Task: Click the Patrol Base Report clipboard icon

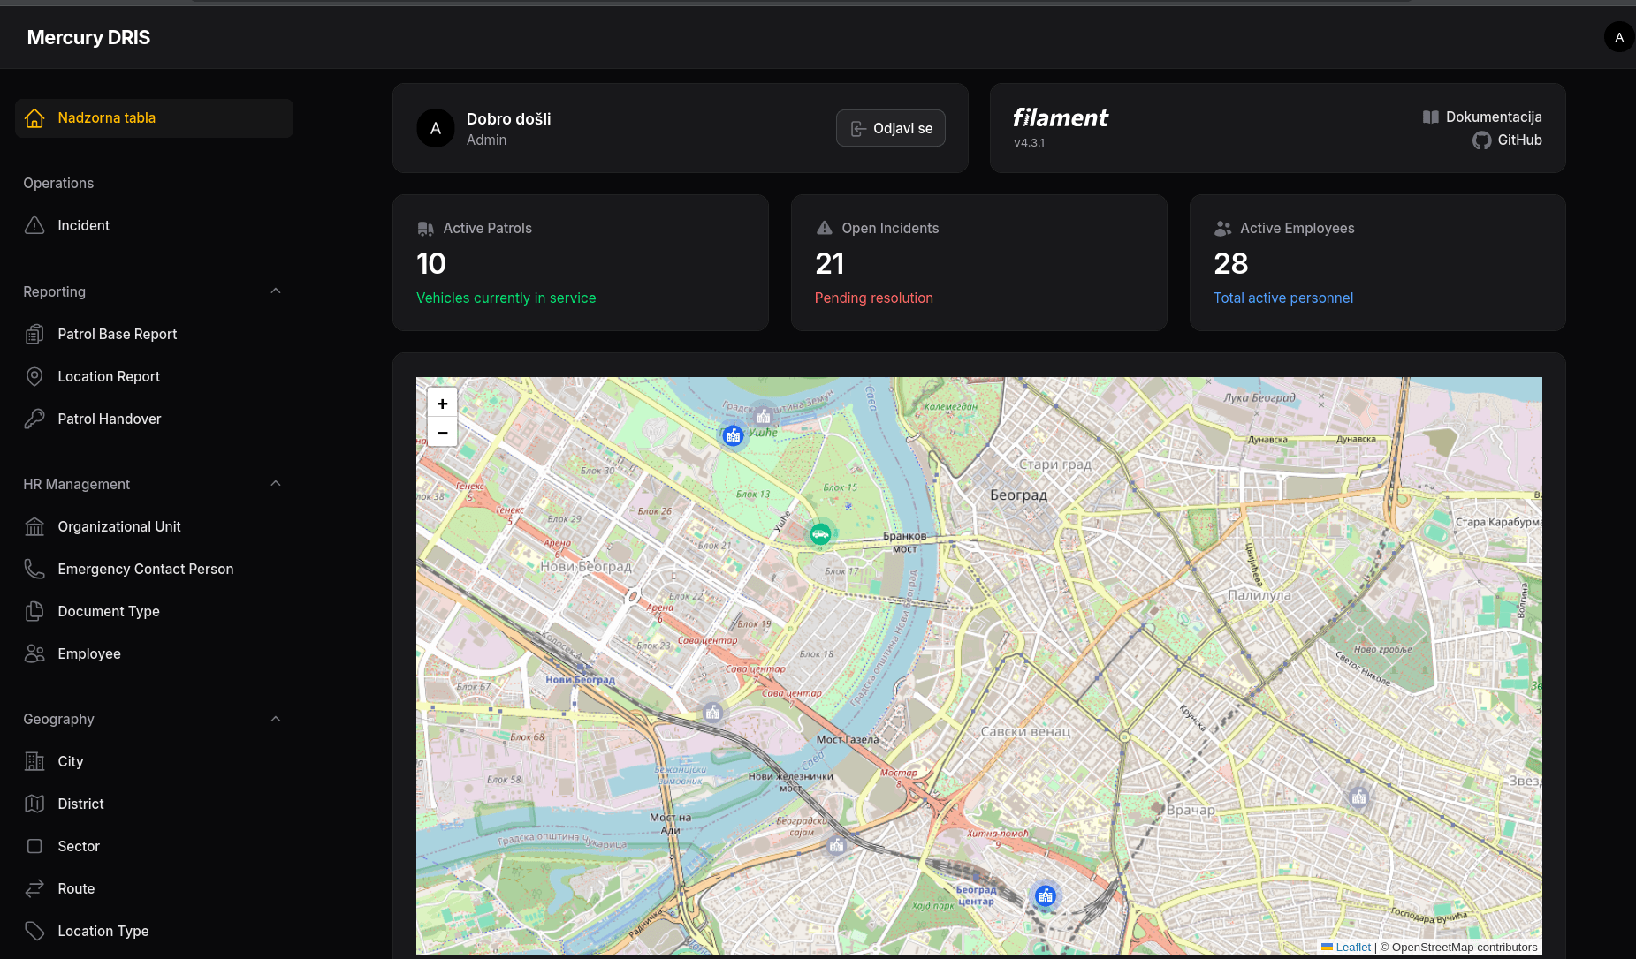Action: coord(34,334)
